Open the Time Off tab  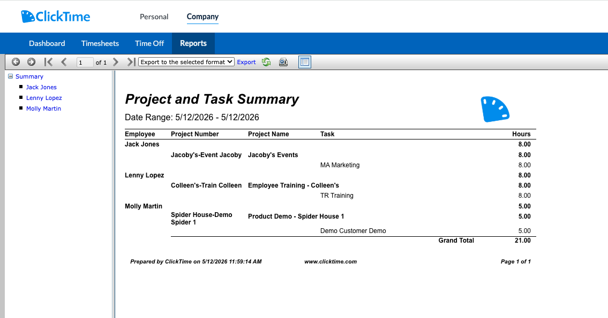(x=149, y=43)
